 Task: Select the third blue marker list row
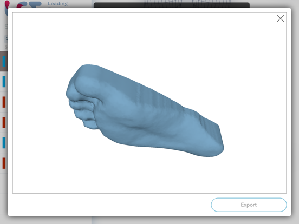(4, 143)
